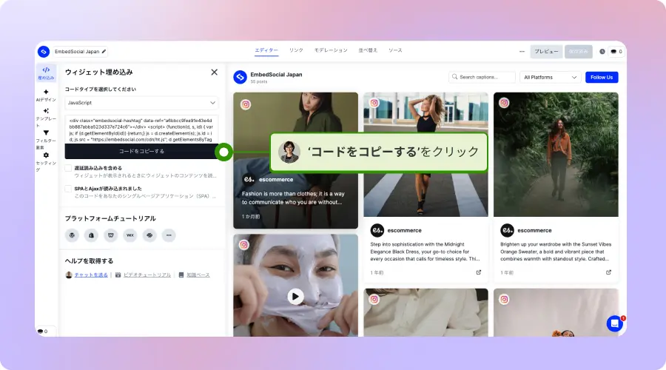The width and height of the screenshot is (666, 370).
Task: Open the Squarespace platform tutorial icon
Action: coord(149,235)
